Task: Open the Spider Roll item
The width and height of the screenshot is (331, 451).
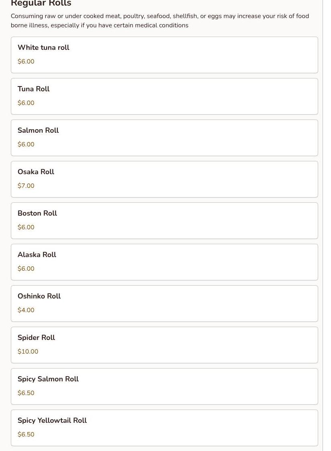Action: (164, 345)
